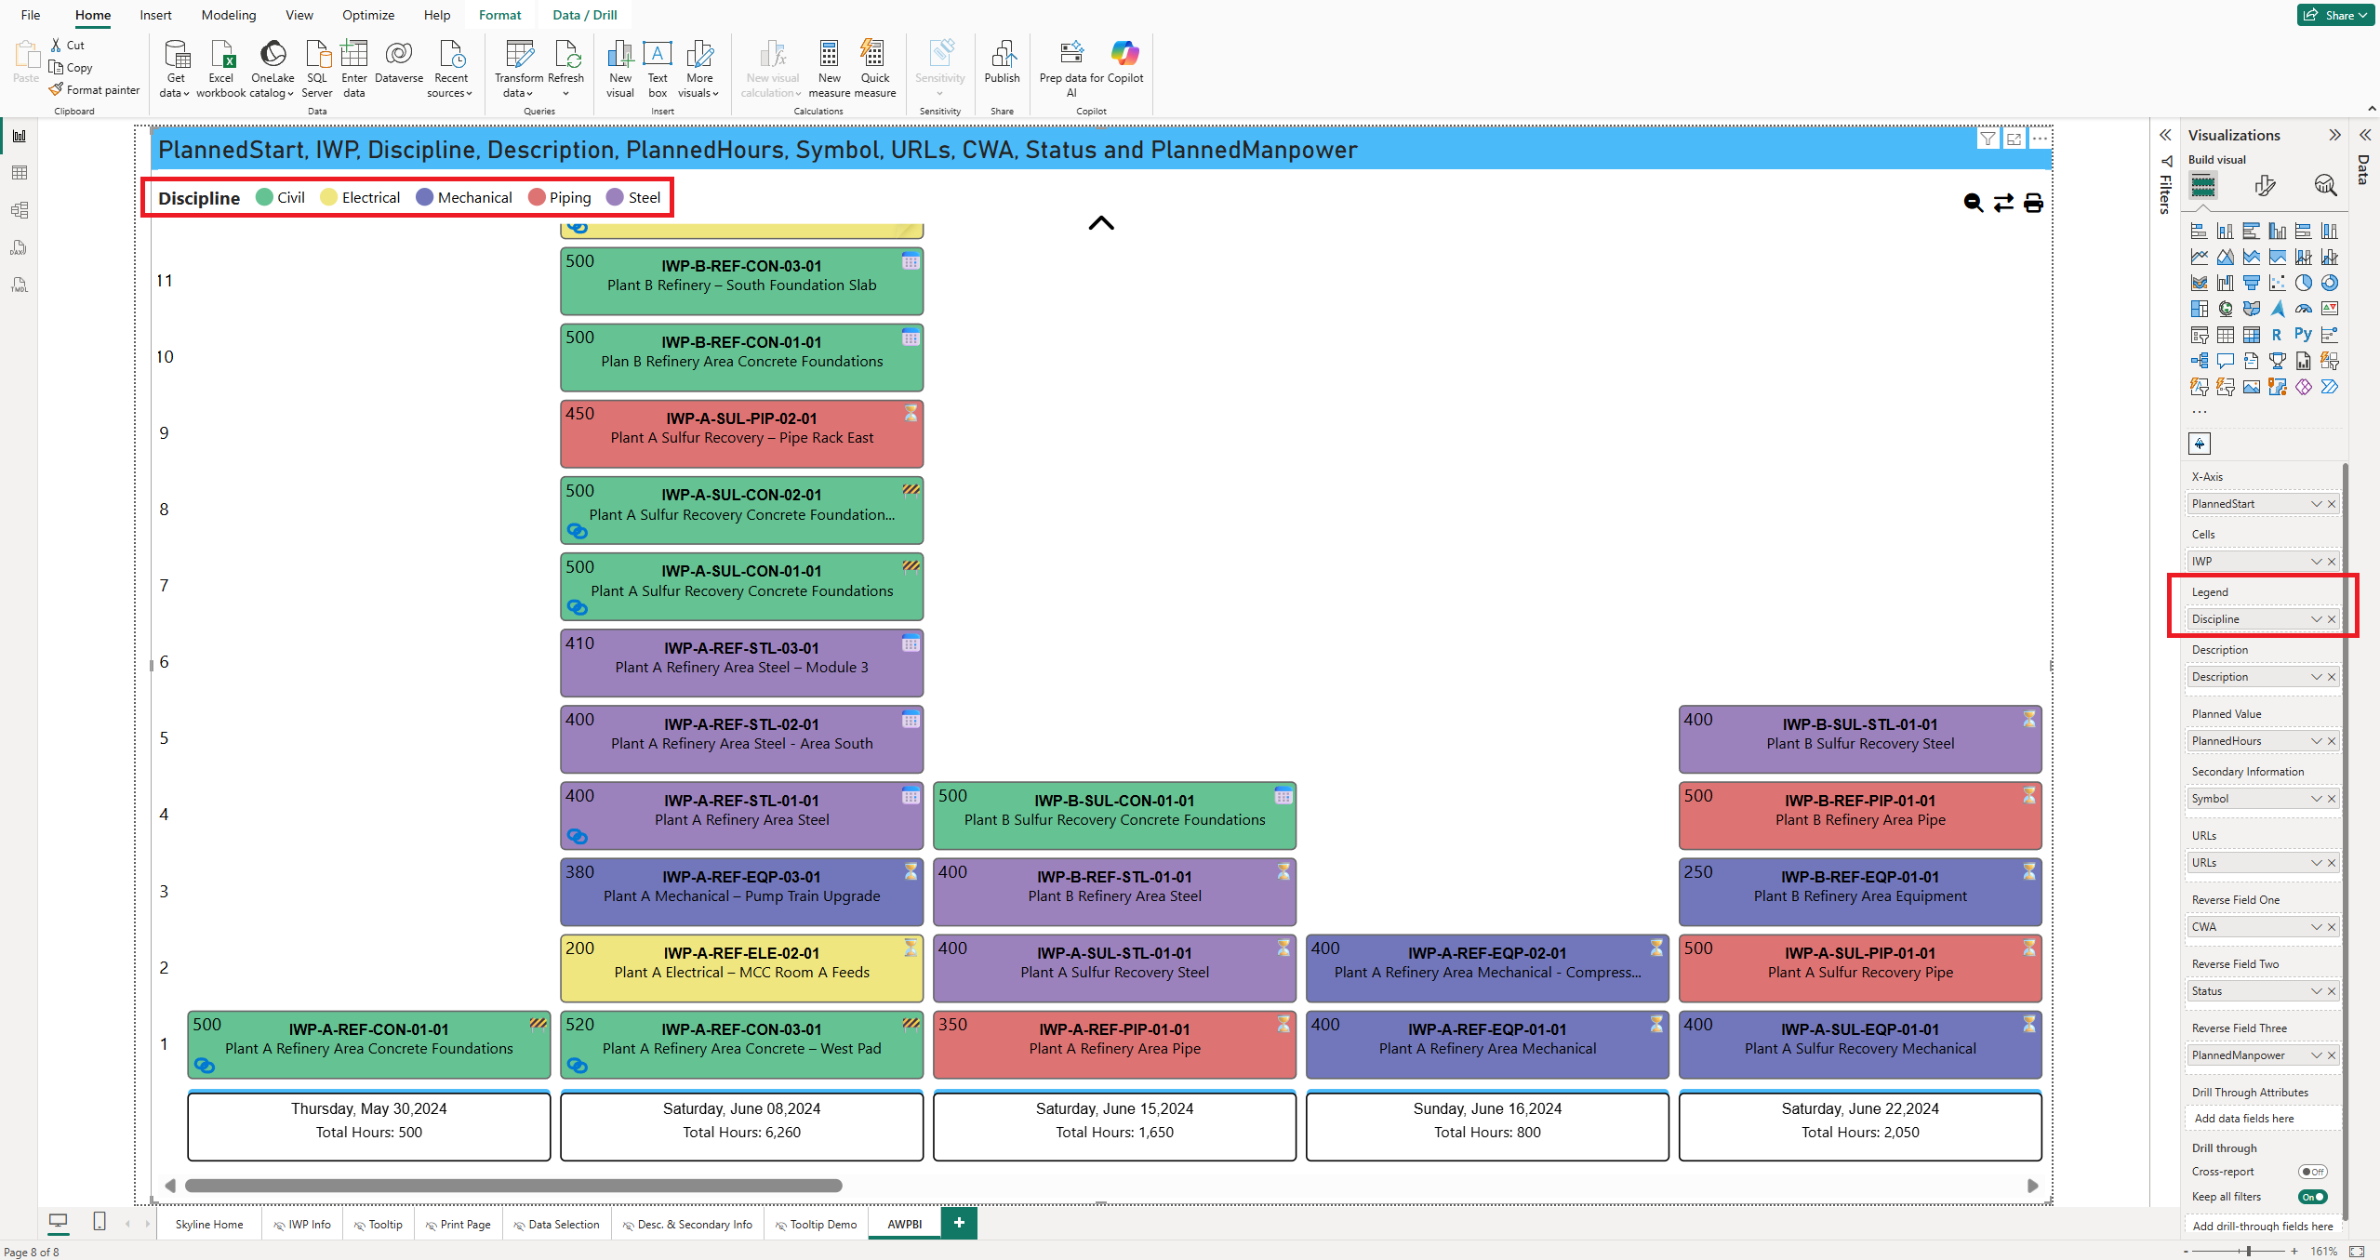
Task: Choose the Treemap visualization
Action: (x=2199, y=309)
